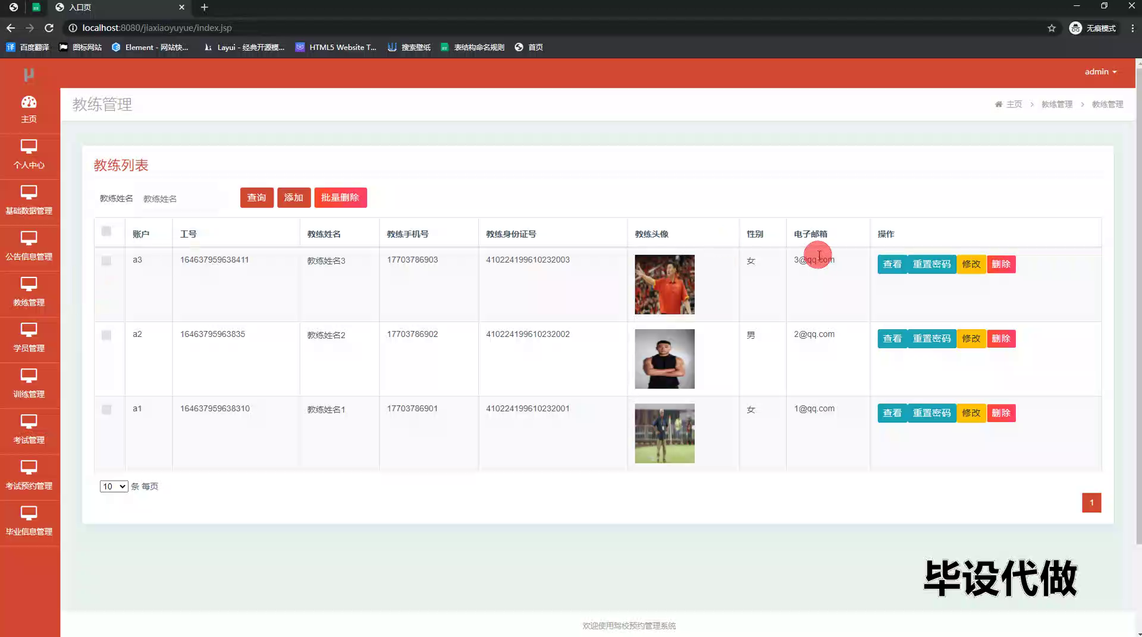Open Layui bookmark

244,47
